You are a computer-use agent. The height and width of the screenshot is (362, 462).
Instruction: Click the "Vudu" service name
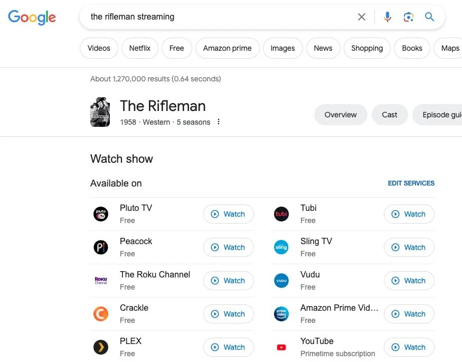coord(310,274)
